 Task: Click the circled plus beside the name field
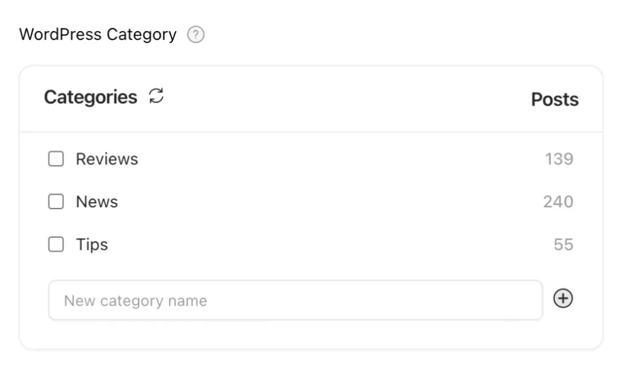point(563,298)
